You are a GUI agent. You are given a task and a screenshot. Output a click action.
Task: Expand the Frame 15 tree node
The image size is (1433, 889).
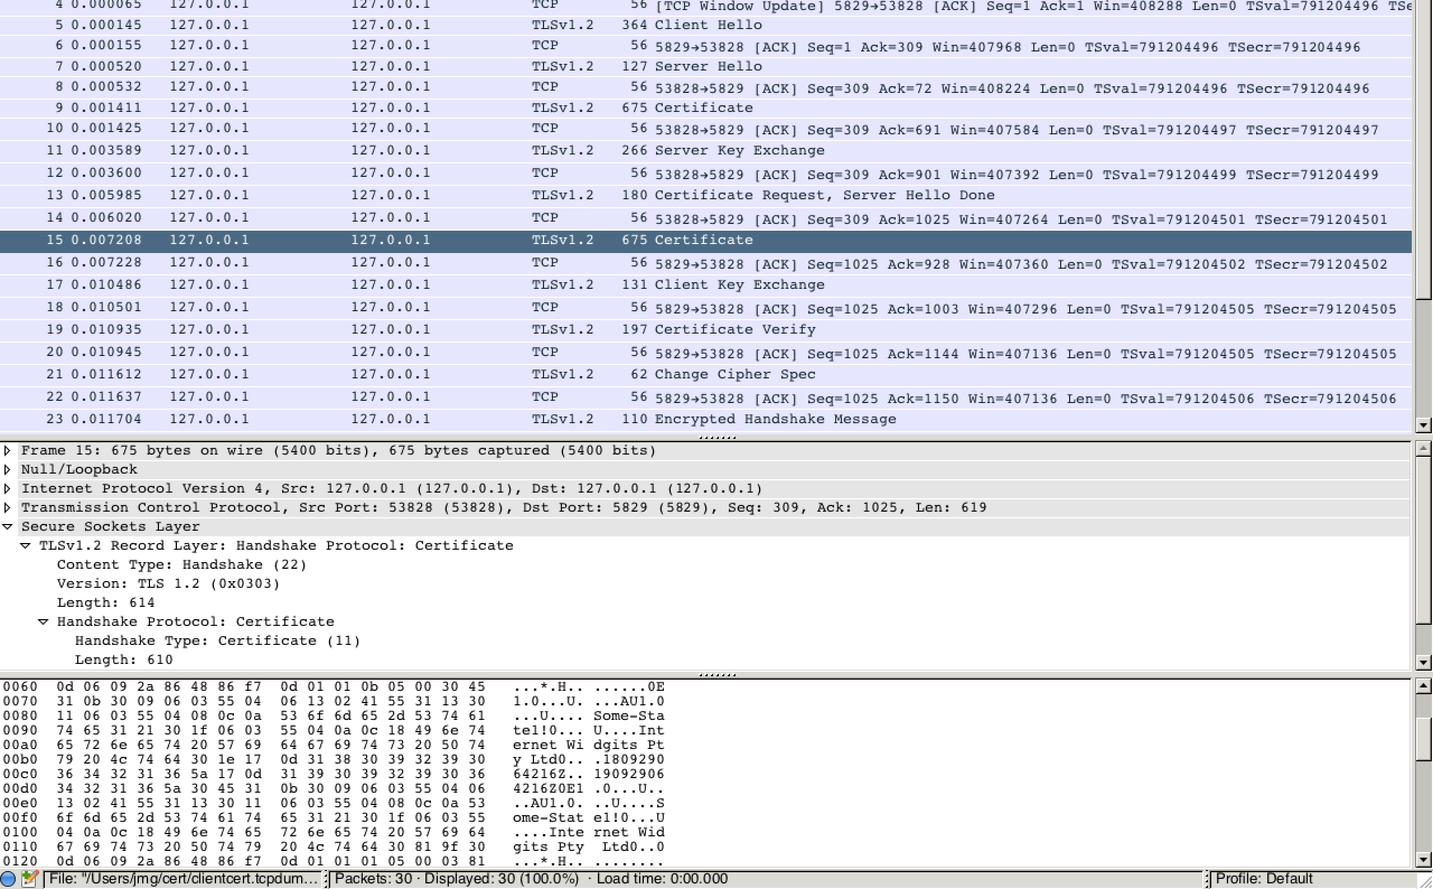pyautogui.click(x=7, y=451)
